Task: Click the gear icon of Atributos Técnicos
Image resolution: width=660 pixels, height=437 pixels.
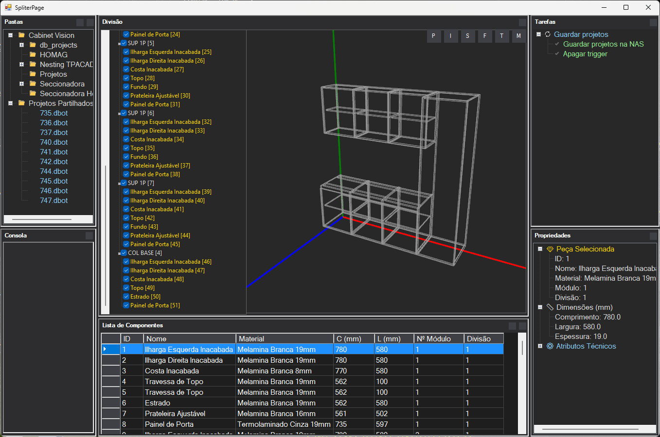Action: [x=550, y=346]
